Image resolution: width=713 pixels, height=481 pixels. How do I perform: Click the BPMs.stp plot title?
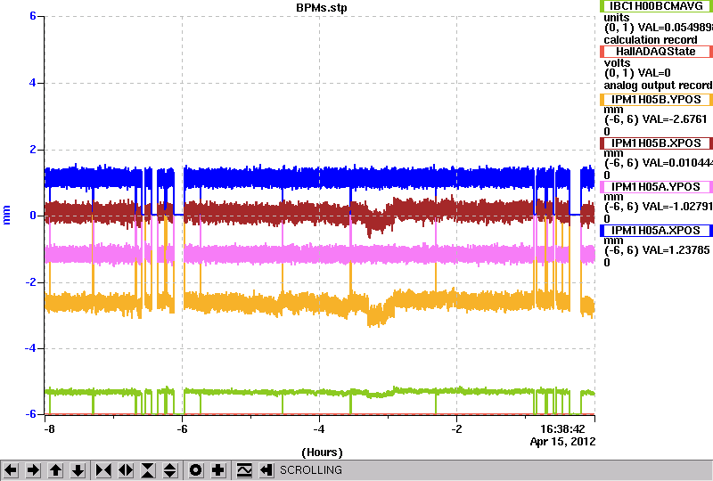pos(321,8)
